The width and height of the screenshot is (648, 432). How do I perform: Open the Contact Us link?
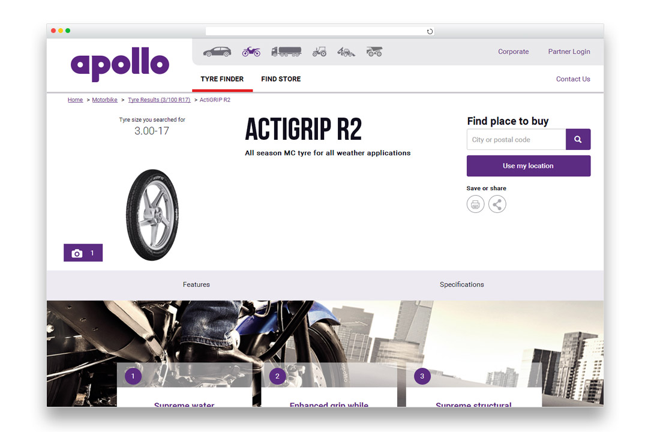pyautogui.click(x=573, y=79)
